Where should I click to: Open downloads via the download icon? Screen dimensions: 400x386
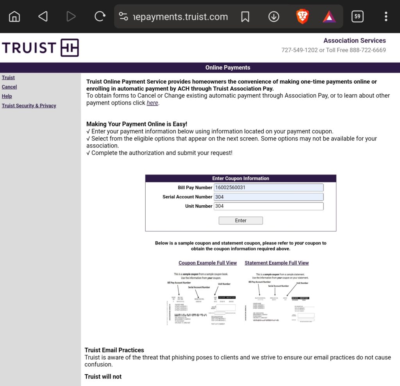pyautogui.click(x=273, y=16)
